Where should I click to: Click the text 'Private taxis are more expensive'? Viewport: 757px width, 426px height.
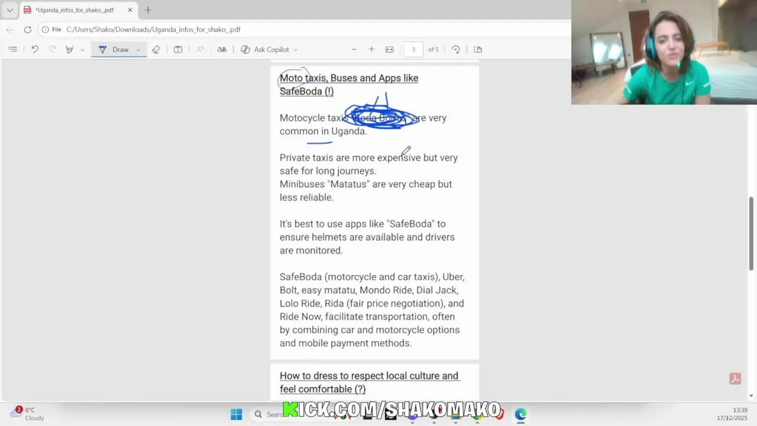[350, 158]
